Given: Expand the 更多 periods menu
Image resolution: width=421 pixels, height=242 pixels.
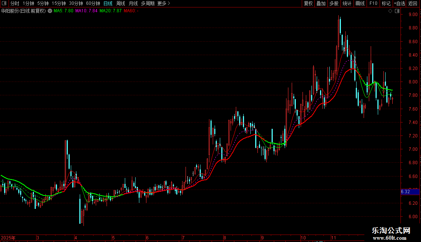Looking at the screenshot, I should tap(164, 3).
